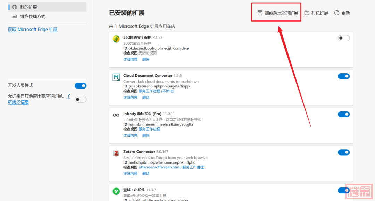Open 服务工作进程 (不活动) link for Cloud Document Converter

[x=156, y=91]
